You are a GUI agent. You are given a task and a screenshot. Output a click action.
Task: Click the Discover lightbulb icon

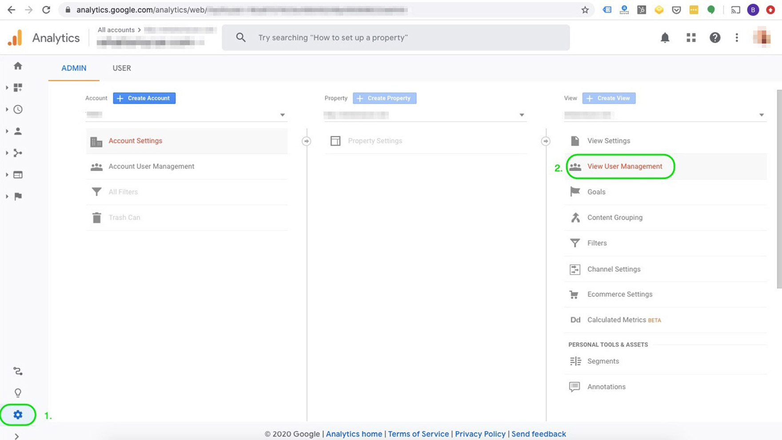pyautogui.click(x=18, y=393)
